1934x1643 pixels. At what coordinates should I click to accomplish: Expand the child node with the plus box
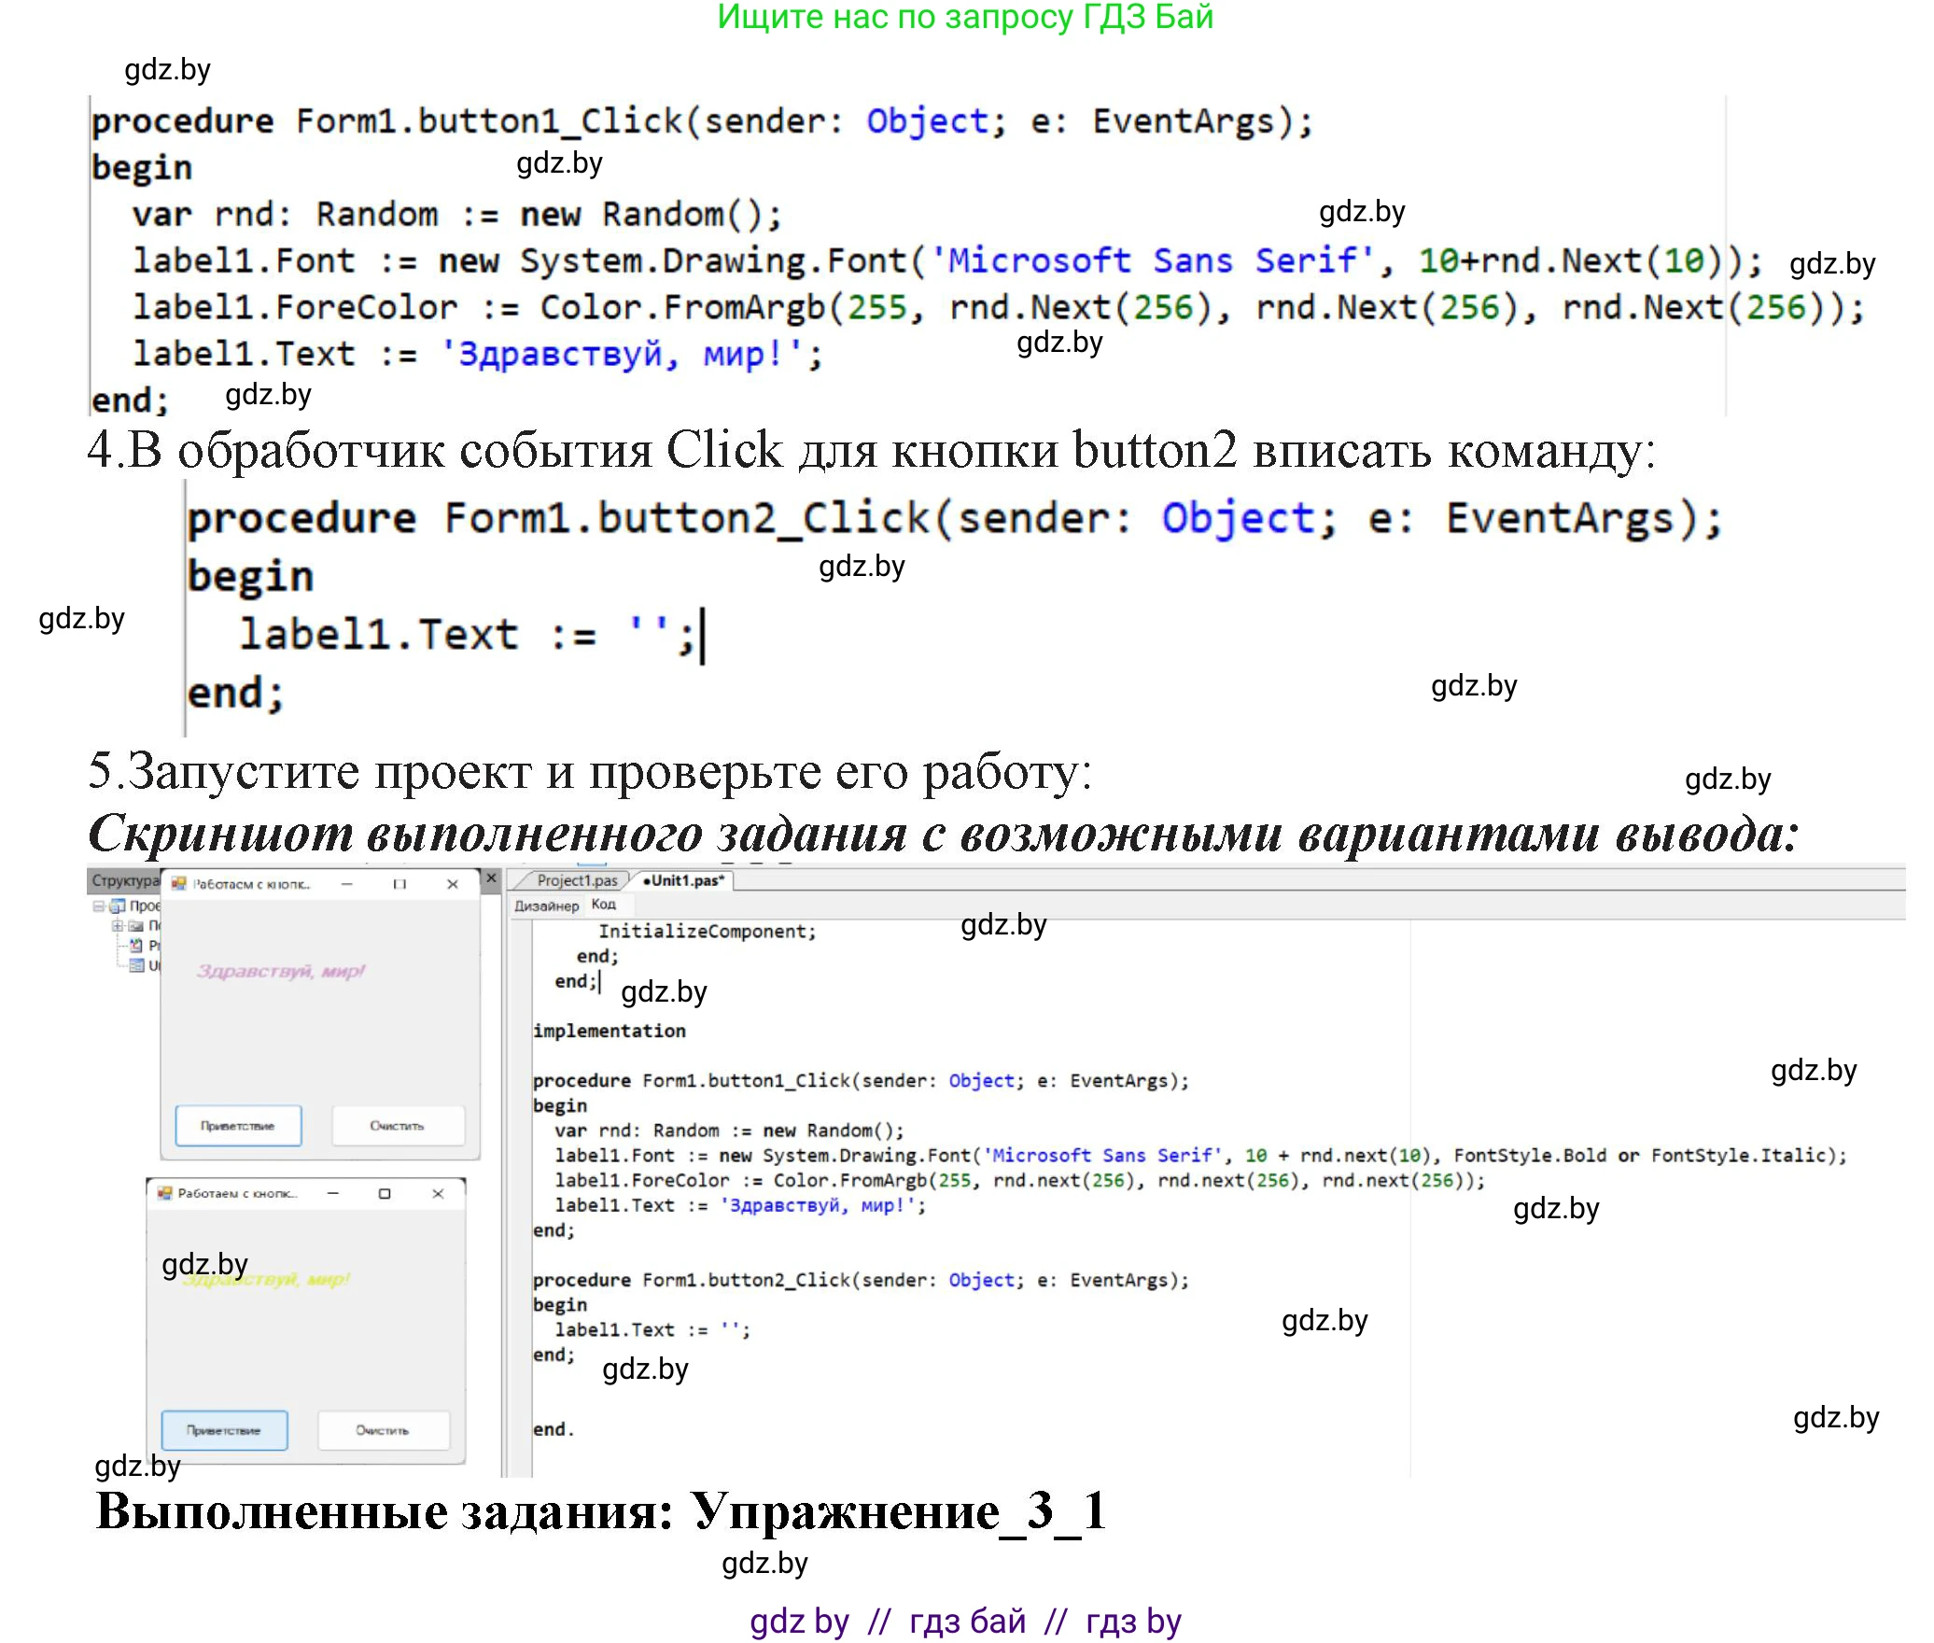pos(118,926)
